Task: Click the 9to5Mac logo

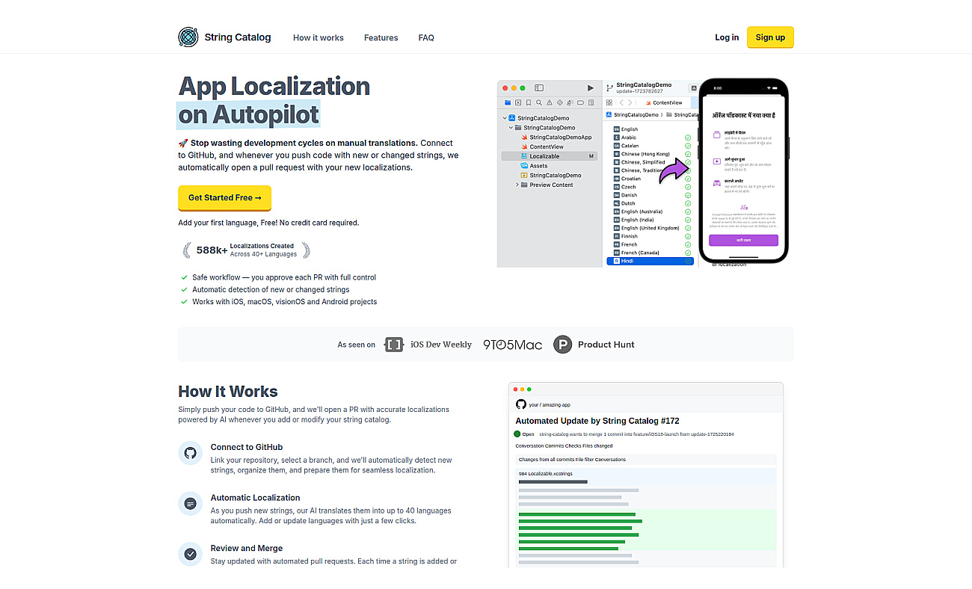Action: tap(512, 345)
